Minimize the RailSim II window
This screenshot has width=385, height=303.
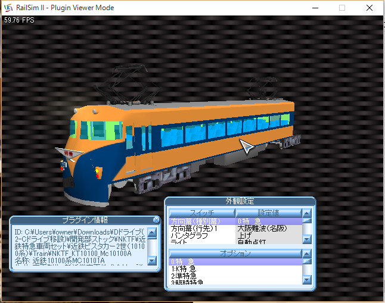pyautogui.click(x=315, y=8)
